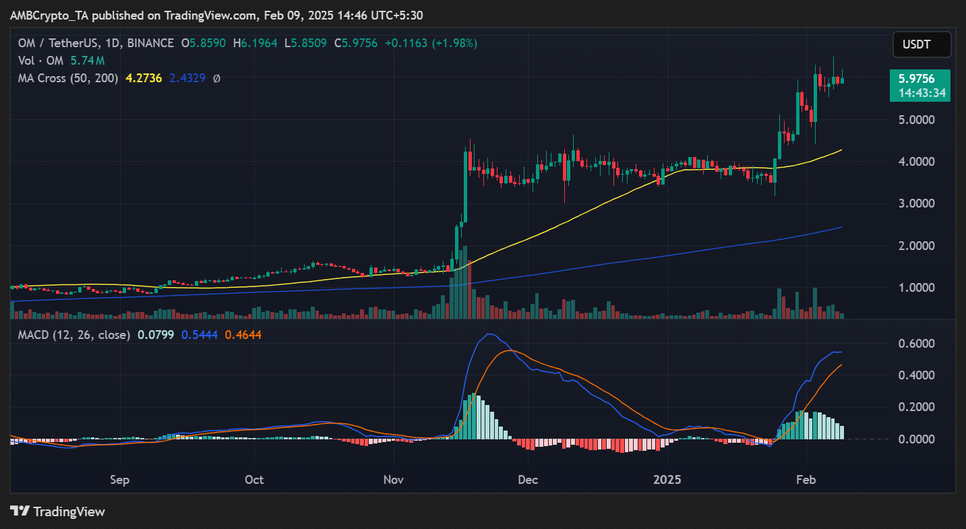Click the yellow 4.2736 MA value
The width and height of the screenshot is (966, 529).
pos(140,78)
